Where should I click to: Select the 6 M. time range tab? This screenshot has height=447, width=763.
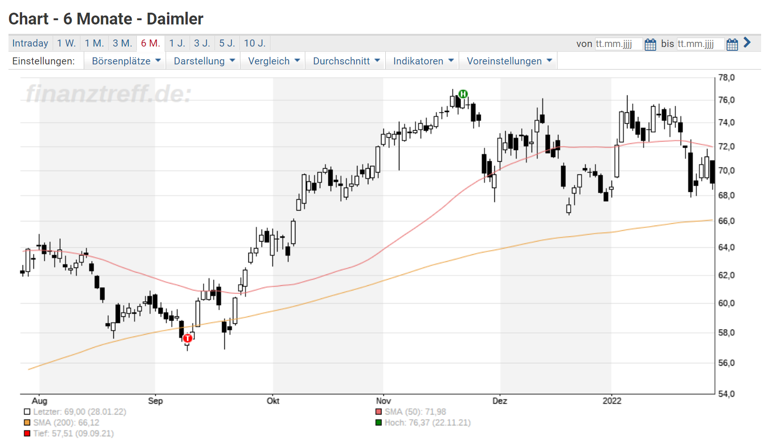pos(151,43)
